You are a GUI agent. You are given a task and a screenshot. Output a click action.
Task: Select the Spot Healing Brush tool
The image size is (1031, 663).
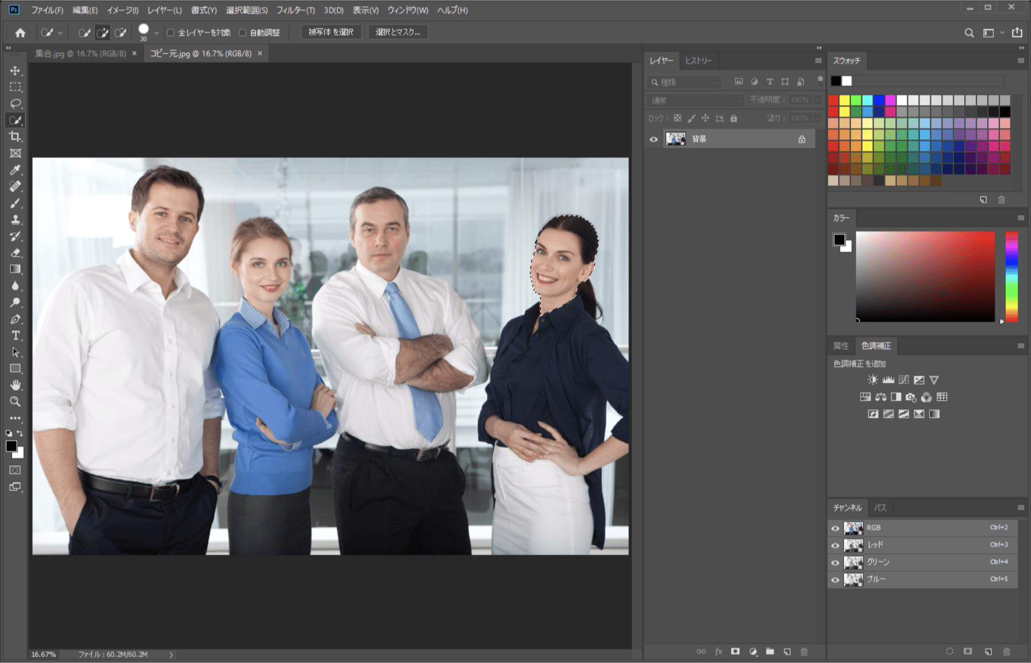[16, 186]
